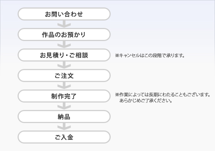
Task: Select the 作品のお預かり step box
Action: [x=64, y=34]
